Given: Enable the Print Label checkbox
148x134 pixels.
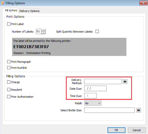Looking at the screenshot, I should click(9, 24).
